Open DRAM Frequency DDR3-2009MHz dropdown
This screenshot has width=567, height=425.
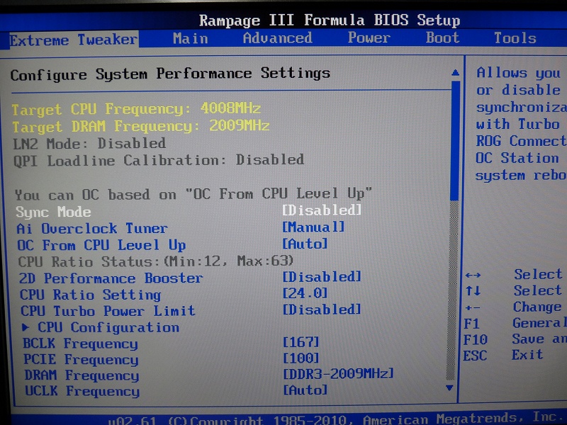(338, 374)
